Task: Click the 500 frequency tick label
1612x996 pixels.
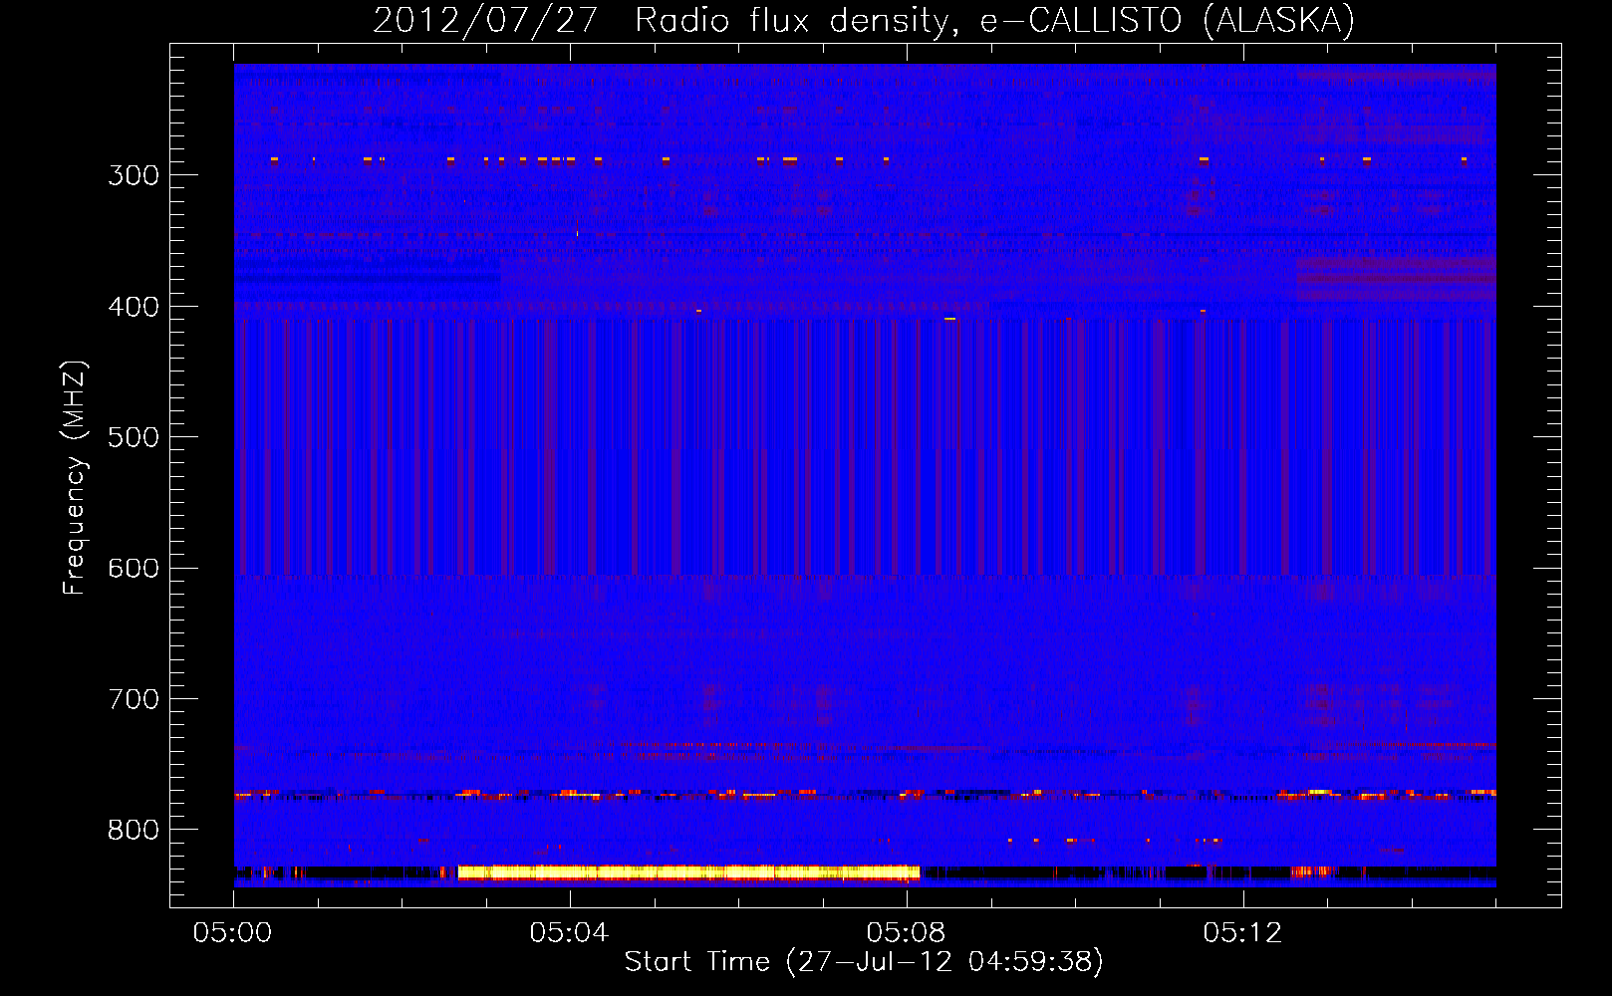Action: (x=134, y=437)
